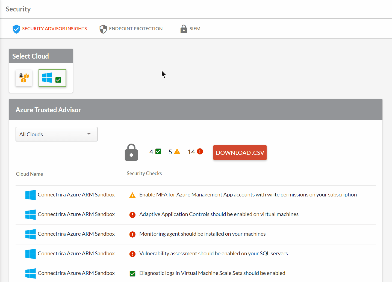Click error icon on Monitoring agent row
The height and width of the screenshot is (282, 392).
point(132,234)
